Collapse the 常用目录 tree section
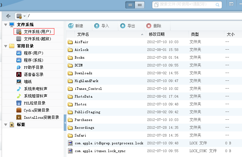The height and width of the screenshot is (157, 242). tap(5, 46)
